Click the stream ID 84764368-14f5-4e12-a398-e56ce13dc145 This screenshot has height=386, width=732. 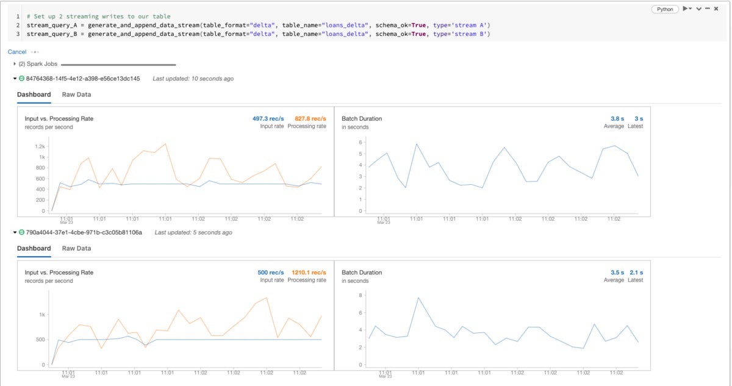pyautogui.click(x=83, y=79)
